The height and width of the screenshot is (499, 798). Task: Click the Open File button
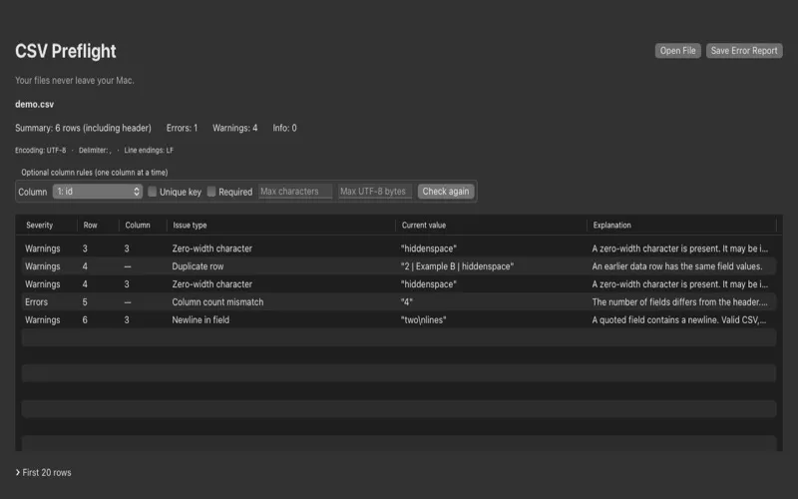pyautogui.click(x=677, y=51)
